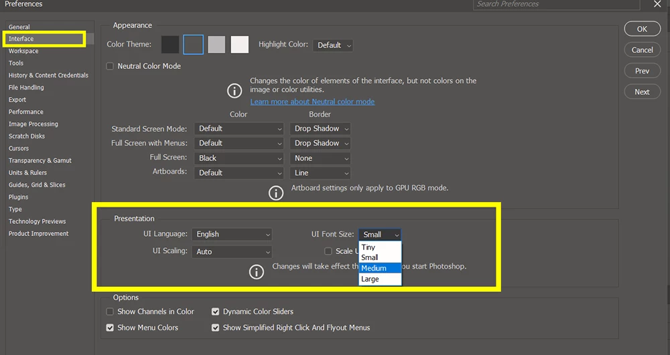Open the Export preferences category
The height and width of the screenshot is (355, 670).
pos(17,100)
